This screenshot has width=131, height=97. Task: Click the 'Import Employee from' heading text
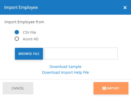(24, 22)
